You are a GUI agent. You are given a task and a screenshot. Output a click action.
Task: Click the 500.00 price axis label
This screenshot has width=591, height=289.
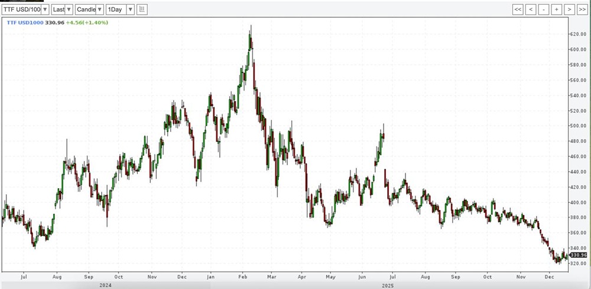point(579,126)
